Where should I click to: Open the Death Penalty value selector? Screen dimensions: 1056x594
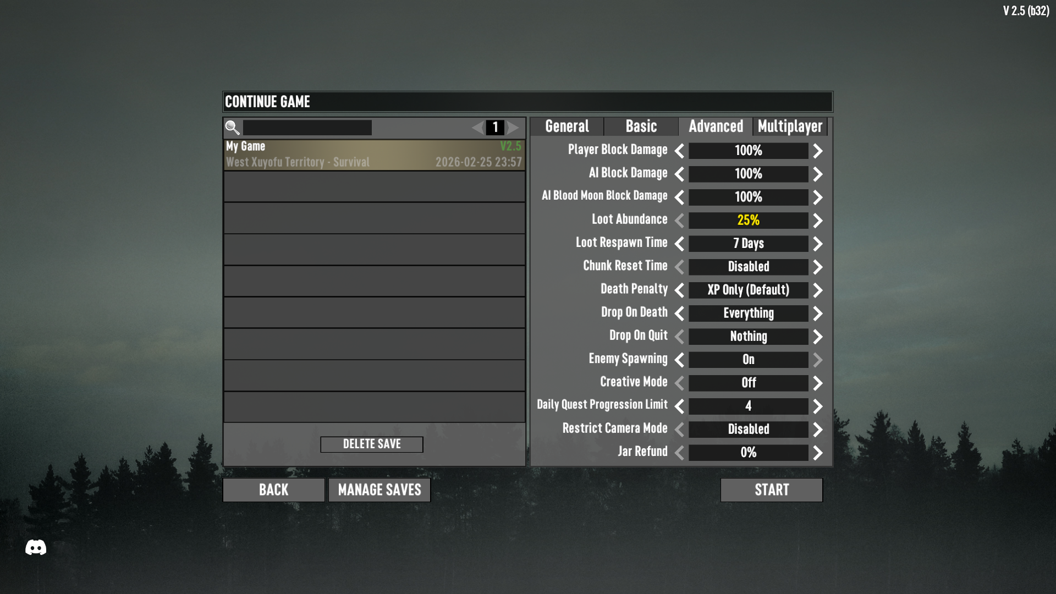[x=749, y=290]
